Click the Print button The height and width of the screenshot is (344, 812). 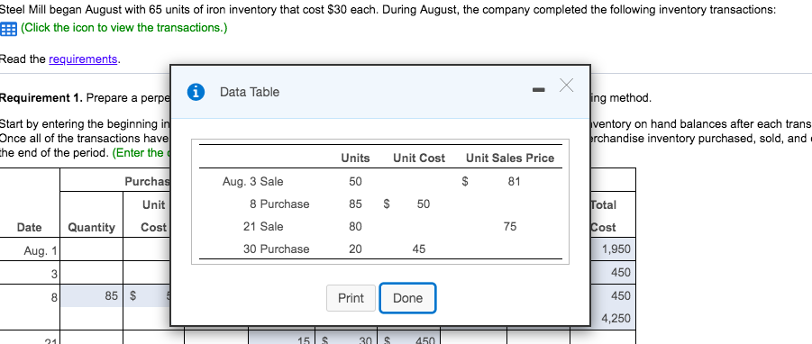[x=351, y=298]
